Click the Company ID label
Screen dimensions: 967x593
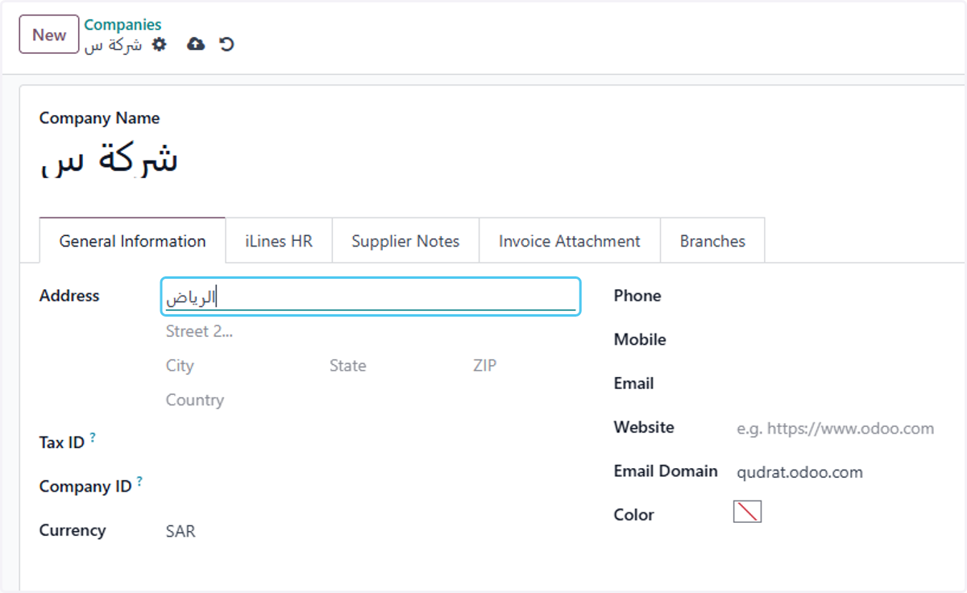tap(85, 487)
